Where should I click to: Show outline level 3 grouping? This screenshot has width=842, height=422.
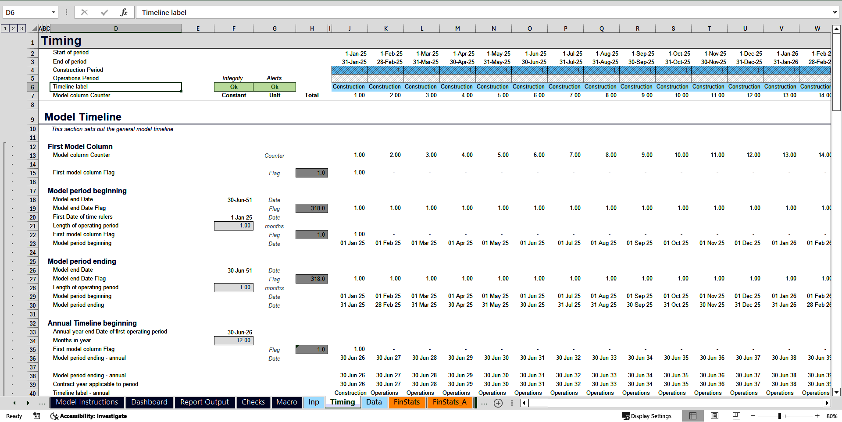tap(21, 28)
